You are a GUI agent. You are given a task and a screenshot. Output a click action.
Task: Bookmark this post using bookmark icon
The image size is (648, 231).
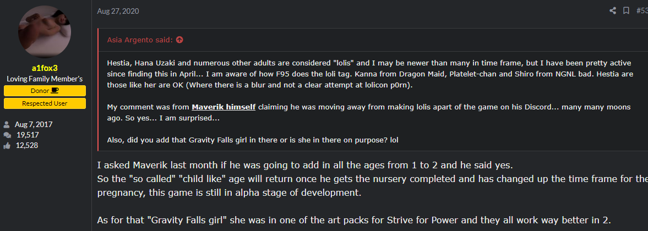tap(626, 10)
